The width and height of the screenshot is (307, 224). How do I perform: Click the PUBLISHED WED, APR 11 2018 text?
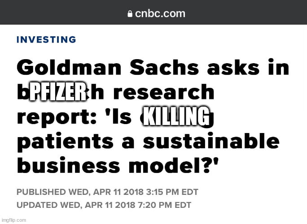pos(80,192)
